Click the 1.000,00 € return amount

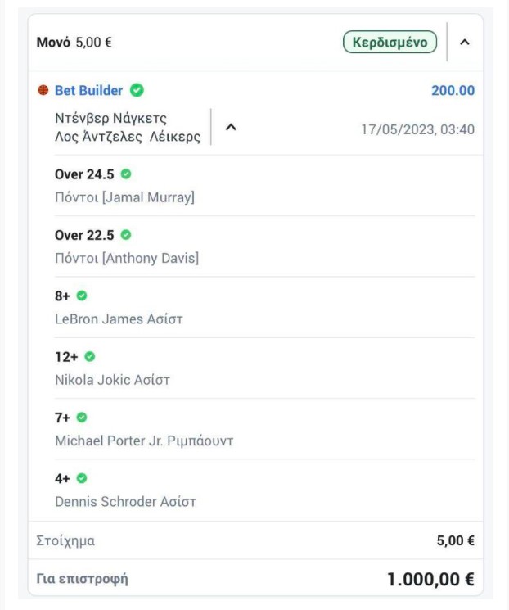(x=430, y=579)
